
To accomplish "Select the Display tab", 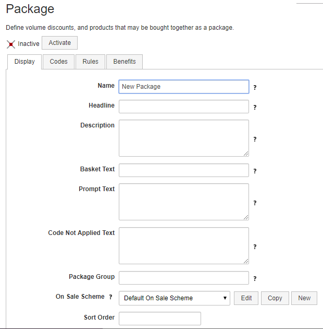I will point(24,62).
